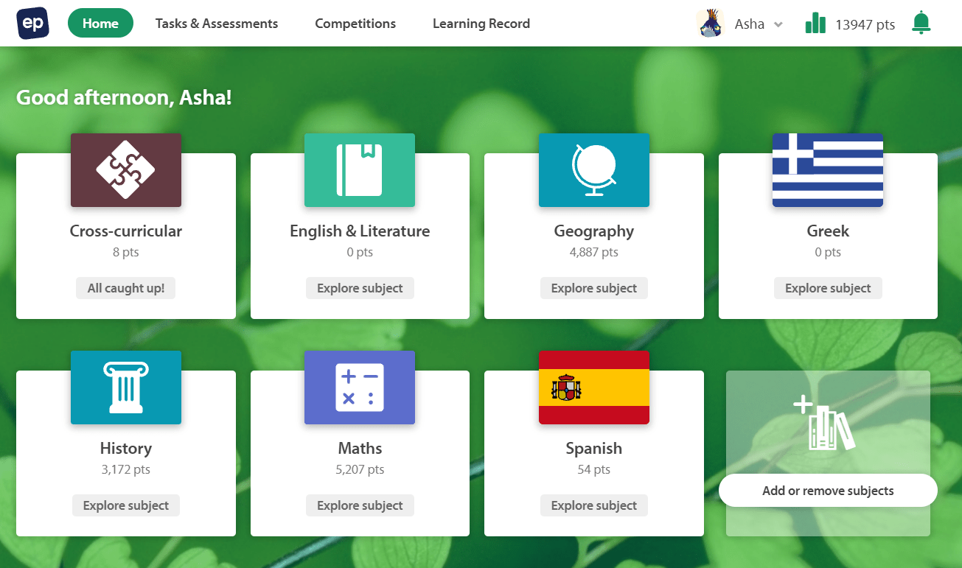This screenshot has height=568, width=962.
Task: Click Add or remove subjects button
Action: [828, 491]
